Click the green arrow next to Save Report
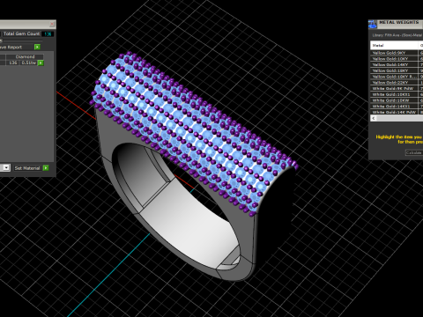This screenshot has height=317, width=423. point(37,47)
